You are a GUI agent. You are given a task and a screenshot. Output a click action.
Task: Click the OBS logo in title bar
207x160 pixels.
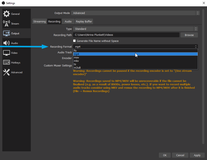(x=3, y=3)
